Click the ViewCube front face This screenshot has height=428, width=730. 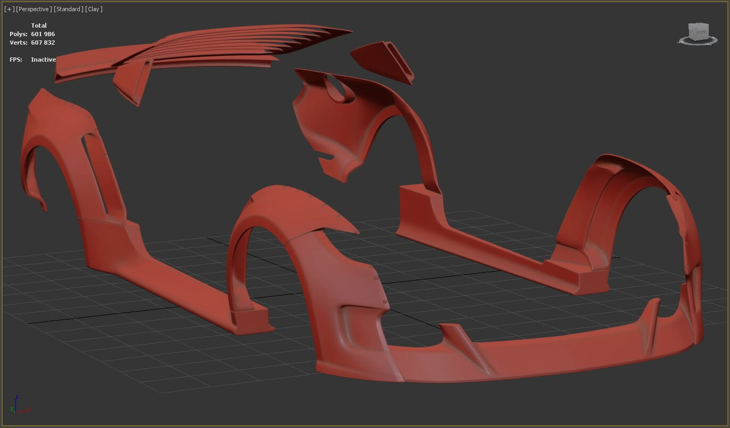coord(701,32)
